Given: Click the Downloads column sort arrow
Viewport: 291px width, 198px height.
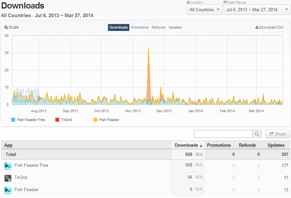Looking at the screenshot, I should [201, 146].
